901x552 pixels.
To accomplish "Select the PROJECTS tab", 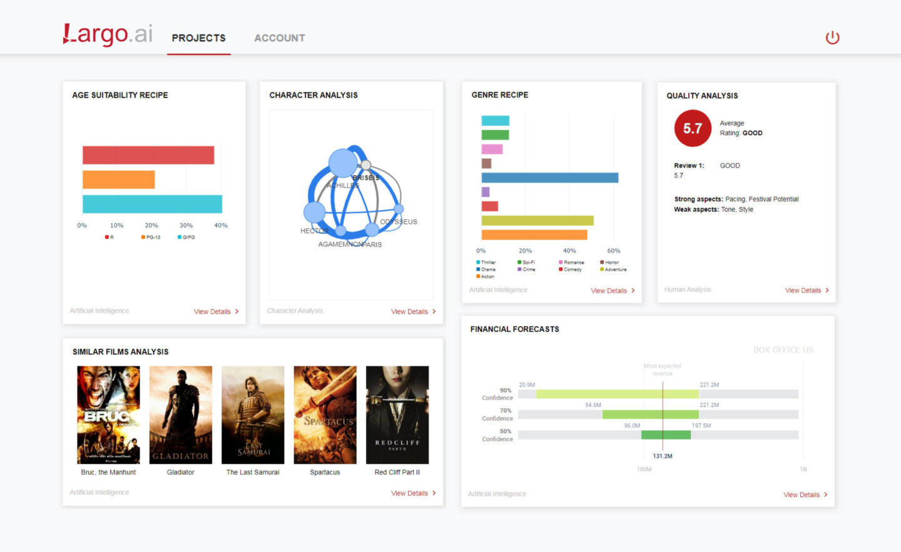I will click(198, 38).
